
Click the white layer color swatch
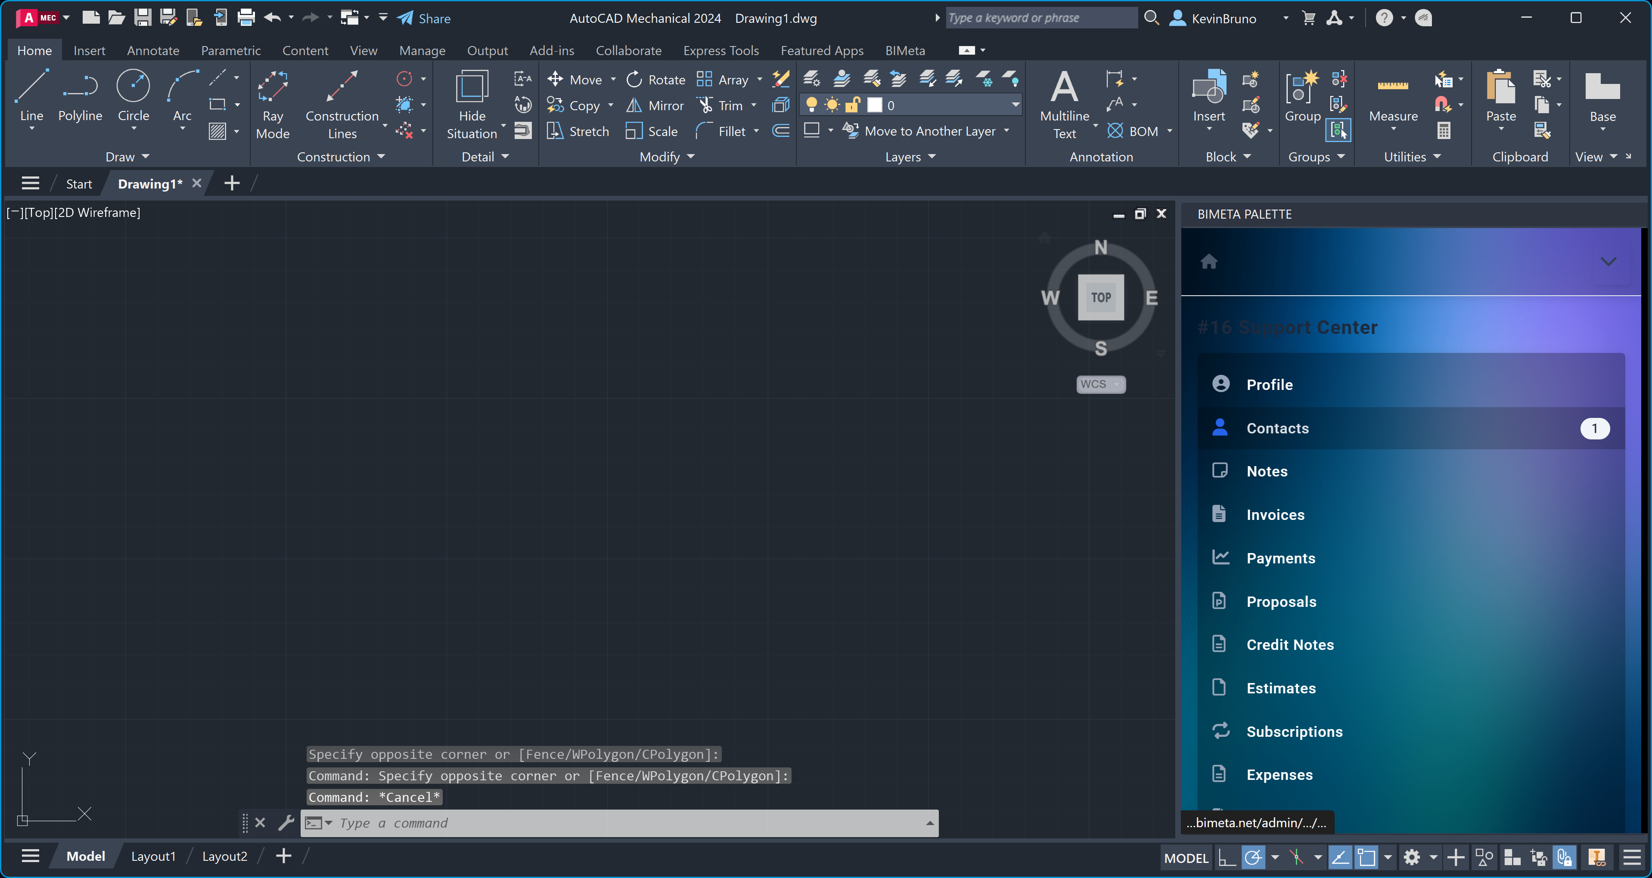pyautogui.click(x=875, y=105)
